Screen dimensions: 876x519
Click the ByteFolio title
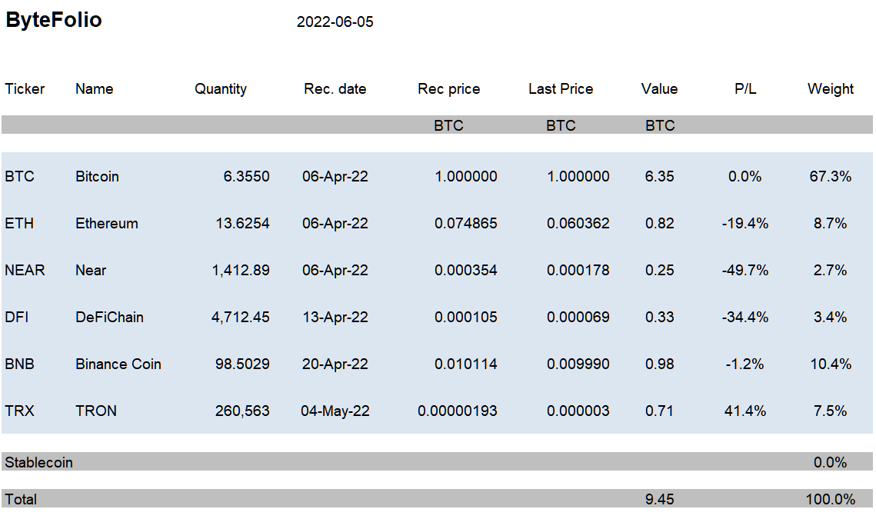click(x=54, y=20)
